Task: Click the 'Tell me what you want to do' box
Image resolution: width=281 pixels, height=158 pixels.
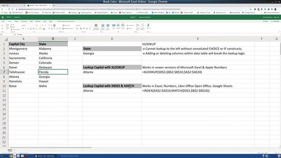Action: (x=66, y=22)
